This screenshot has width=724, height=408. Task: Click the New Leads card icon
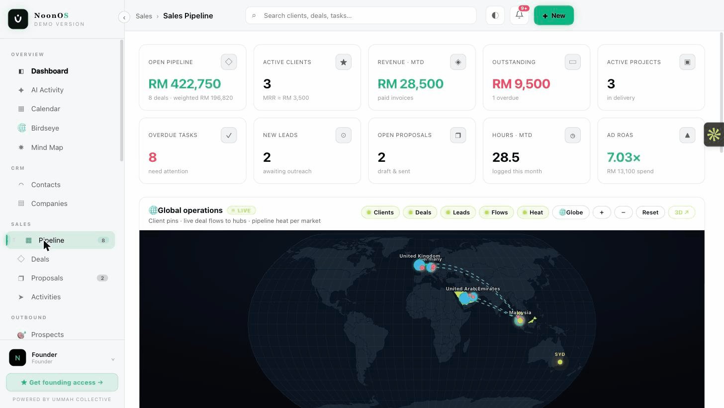pyautogui.click(x=343, y=135)
